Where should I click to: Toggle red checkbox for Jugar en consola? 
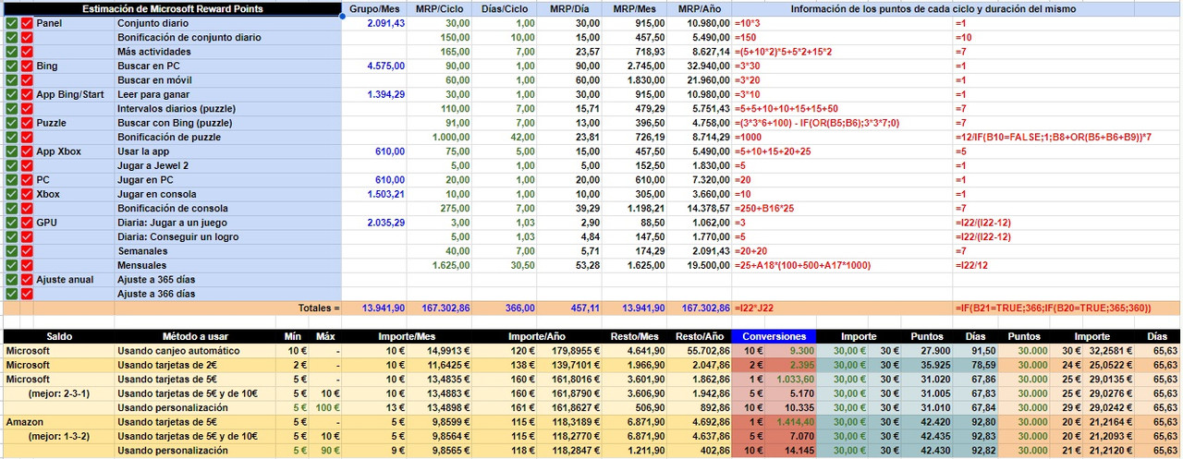(x=27, y=194)
